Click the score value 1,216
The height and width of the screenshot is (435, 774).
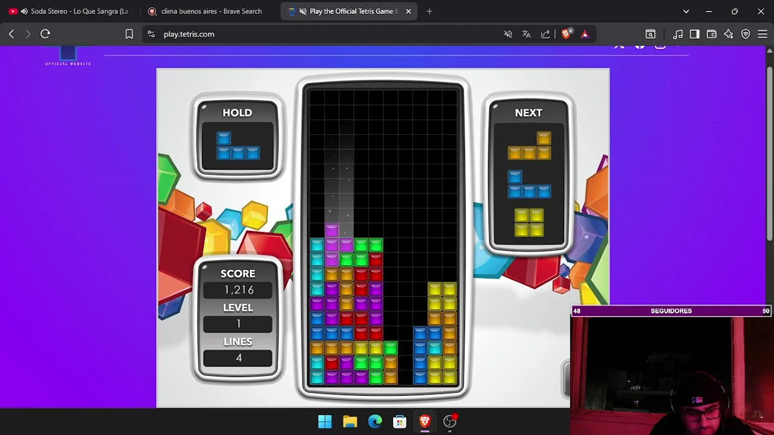[x=238, y=290]
